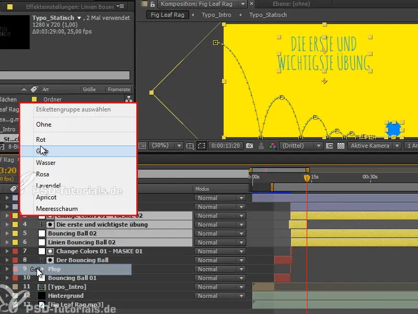Click the work area end marker
418x314 pixels.
coord(308,170)
